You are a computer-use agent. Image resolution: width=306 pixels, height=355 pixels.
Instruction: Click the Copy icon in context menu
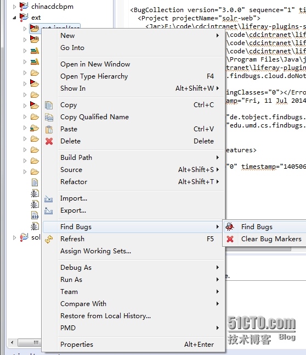pyautogui.click(x=49, y=106)
